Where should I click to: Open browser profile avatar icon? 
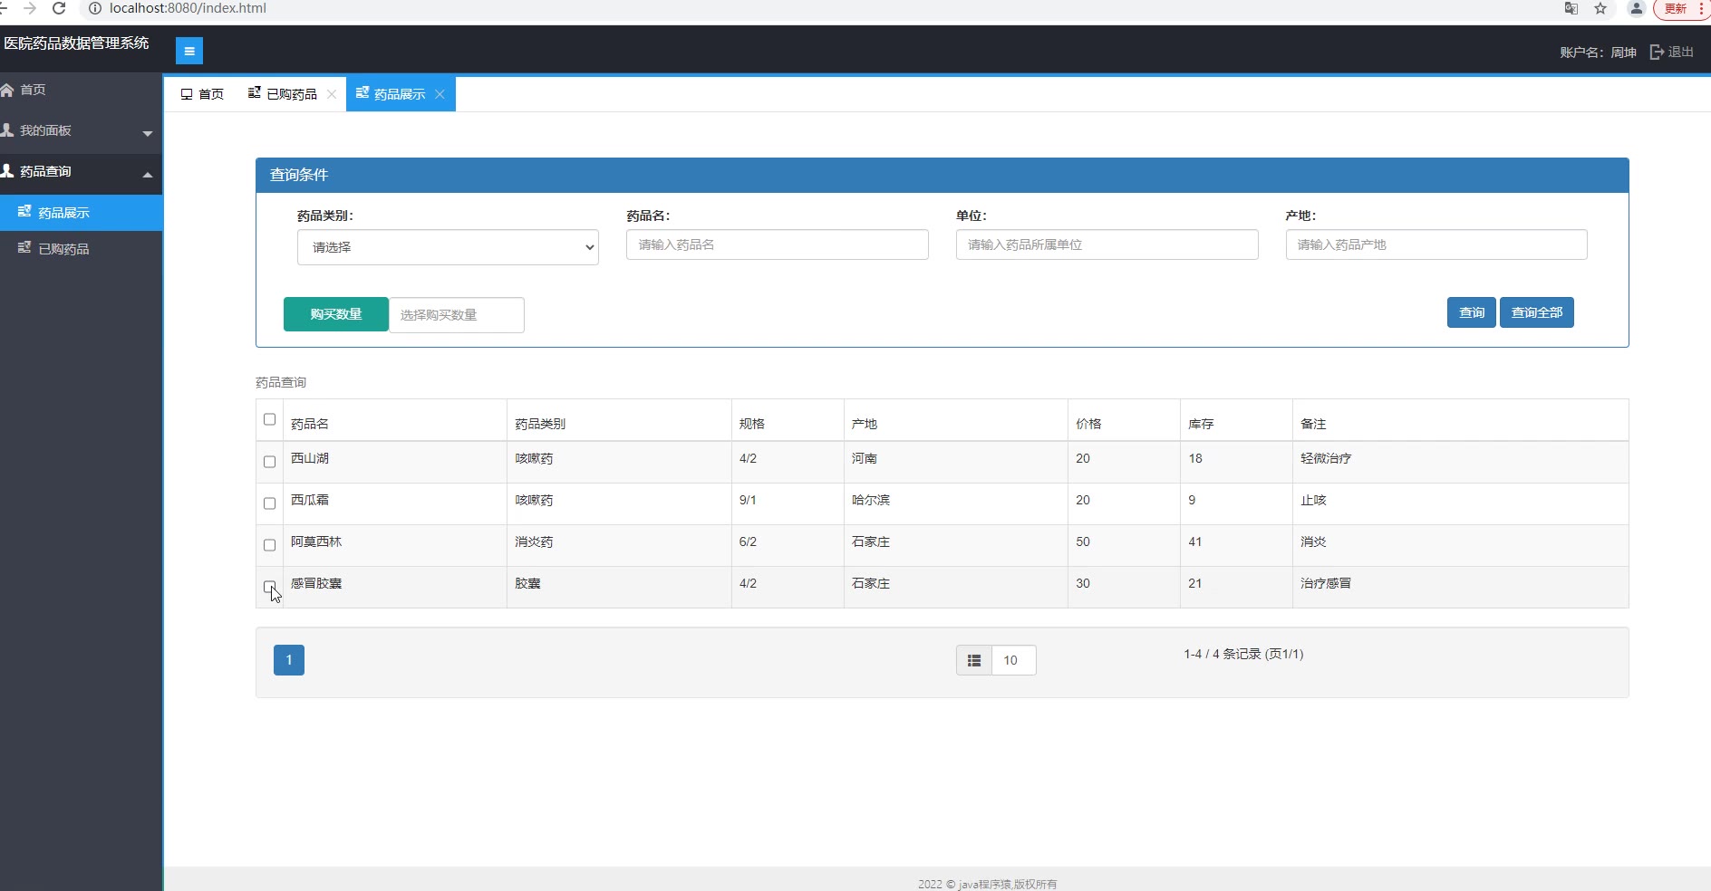coord(1636,8)
